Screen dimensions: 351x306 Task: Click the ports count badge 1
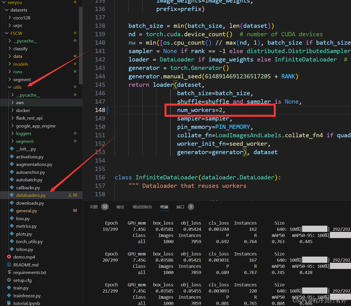coord(191,207)
